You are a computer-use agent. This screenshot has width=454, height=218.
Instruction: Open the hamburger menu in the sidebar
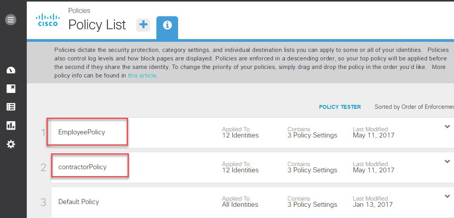11,20
